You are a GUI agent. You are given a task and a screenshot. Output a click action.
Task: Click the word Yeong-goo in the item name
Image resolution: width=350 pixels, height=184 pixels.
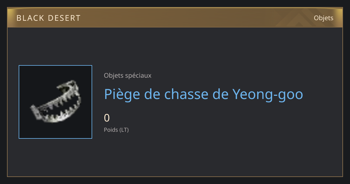pyautogui.click(x=267, y=94)
